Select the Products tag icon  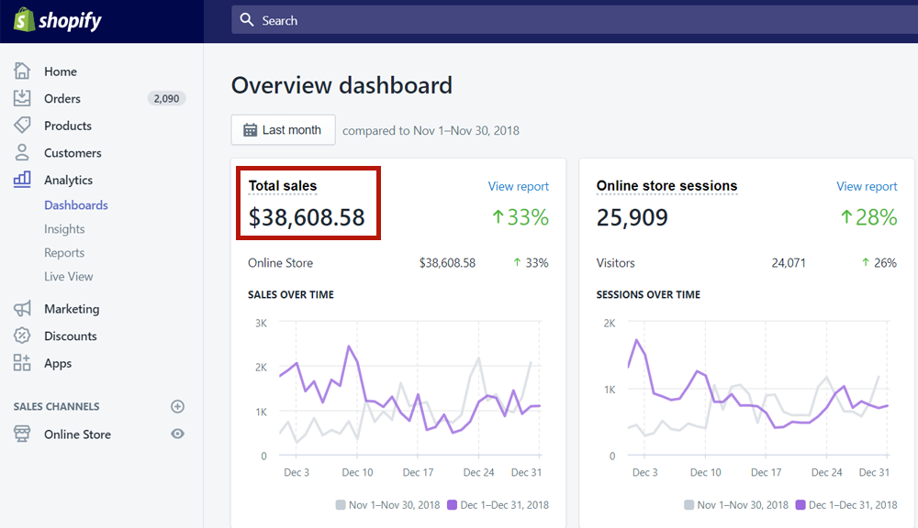click(x=22, y=126)
